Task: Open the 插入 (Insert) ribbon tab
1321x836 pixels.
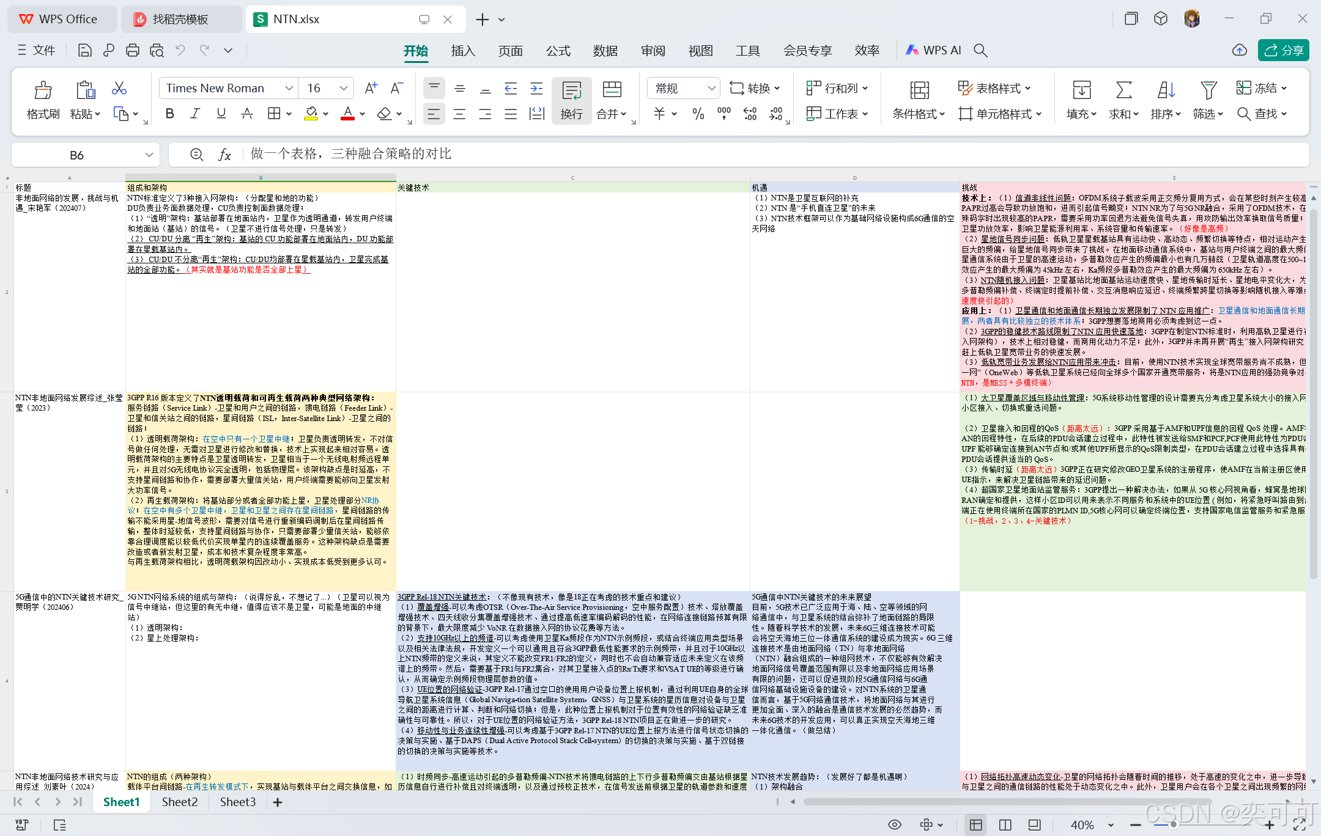Action: click(x=463, y=51)
